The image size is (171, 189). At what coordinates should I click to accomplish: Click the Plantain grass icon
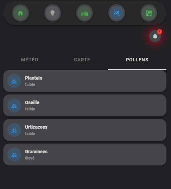(14, 81)
